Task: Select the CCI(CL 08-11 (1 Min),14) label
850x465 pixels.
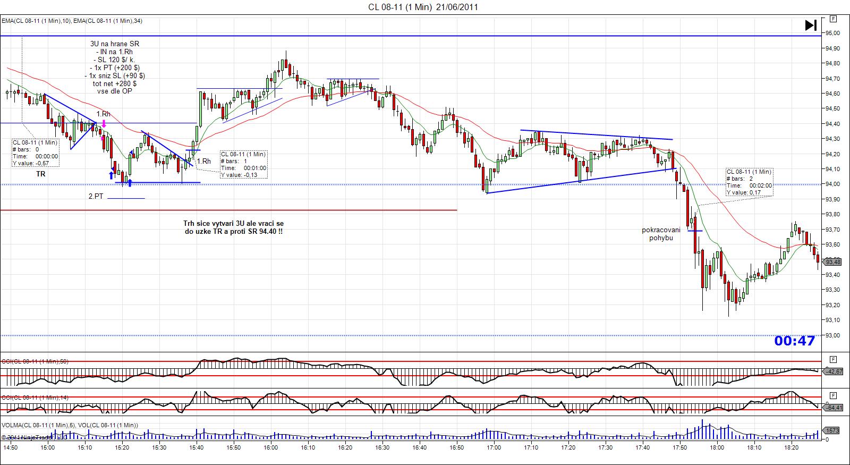Action: point(35,398)
